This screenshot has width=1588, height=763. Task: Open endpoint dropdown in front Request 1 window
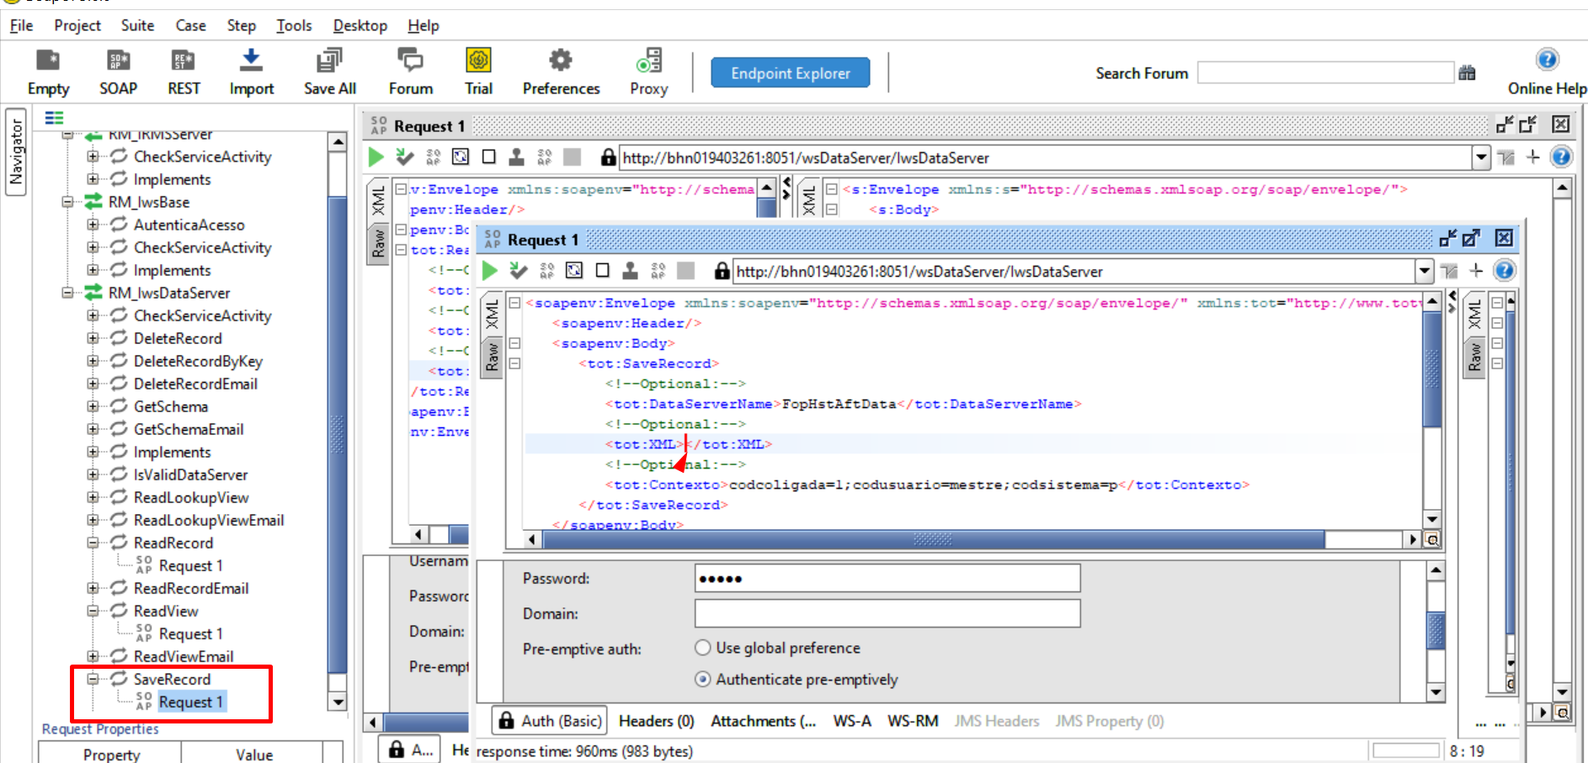pyautogui.click(x=1424, y=271)
